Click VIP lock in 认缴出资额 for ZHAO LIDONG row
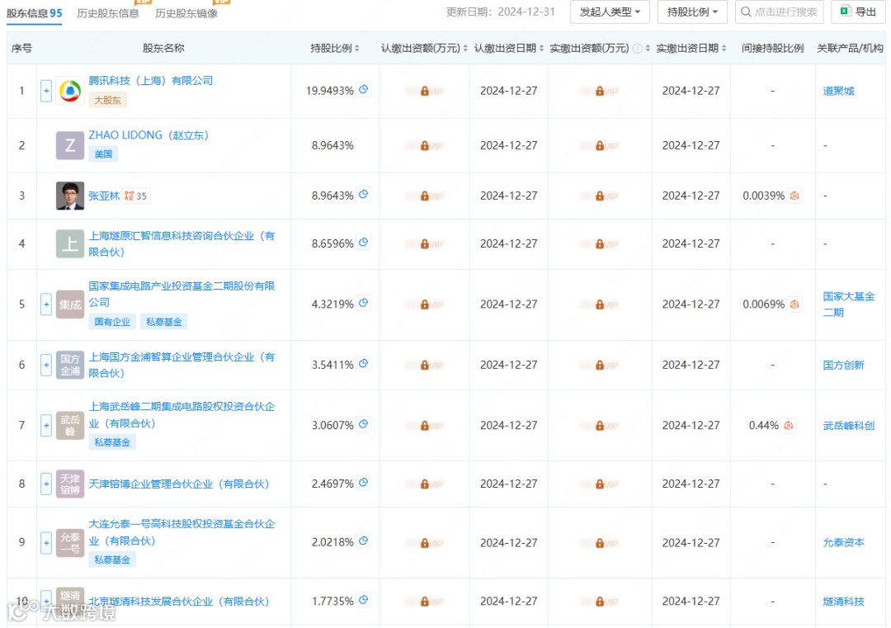Image resolution: width=891 pixels, height=628 pixels. coord(425,145)
